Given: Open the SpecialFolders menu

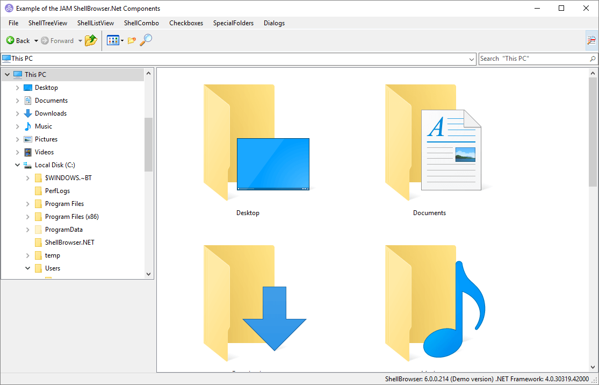Looking at the screenshot, I should pos(233,23).
